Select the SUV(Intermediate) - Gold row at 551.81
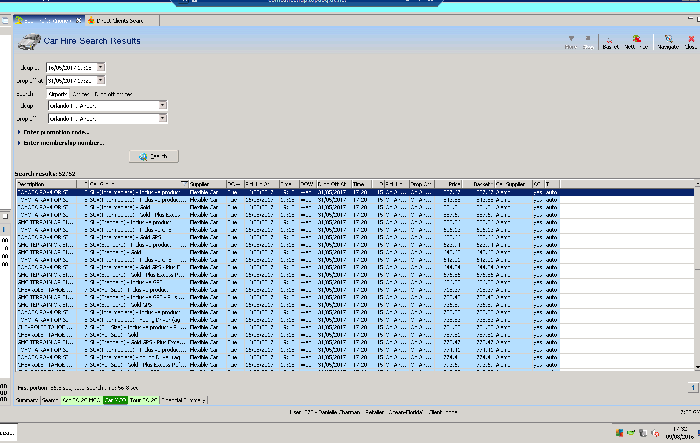700x443 pixels. click(355, 207)
